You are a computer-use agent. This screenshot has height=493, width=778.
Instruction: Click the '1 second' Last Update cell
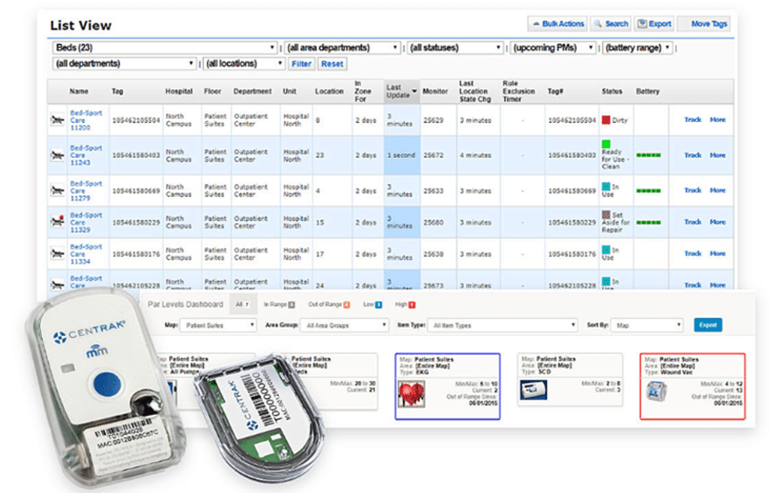pyautogui.click(x=401, y=155)
